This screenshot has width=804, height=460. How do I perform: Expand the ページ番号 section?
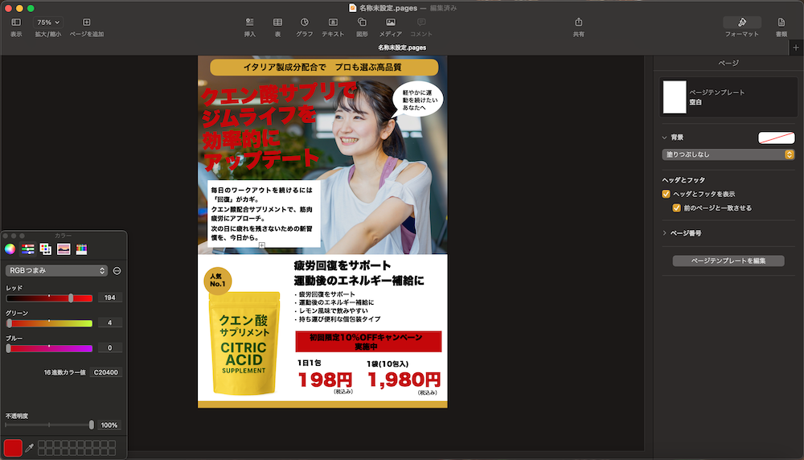pyautogui.click(x=665, y=233)
